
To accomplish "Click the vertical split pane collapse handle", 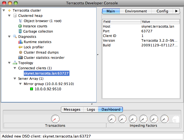I will (x=98, y=55).
